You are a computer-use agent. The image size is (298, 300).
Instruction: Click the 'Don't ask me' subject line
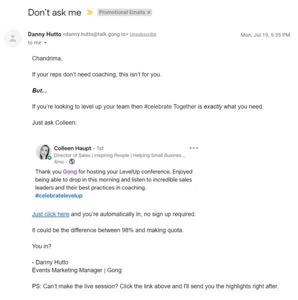tap(54, 12)
